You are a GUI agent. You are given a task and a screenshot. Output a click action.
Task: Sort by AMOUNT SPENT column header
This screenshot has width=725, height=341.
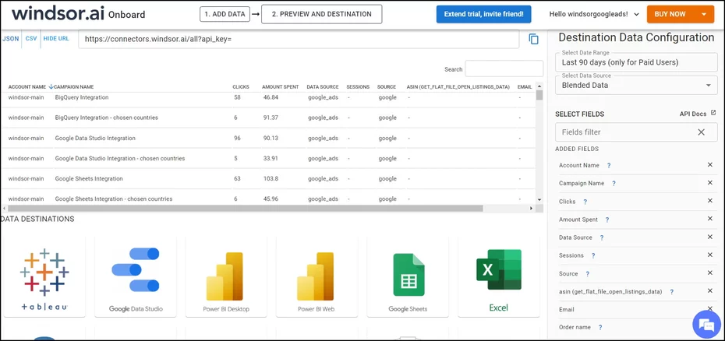[x=280, y=87]
